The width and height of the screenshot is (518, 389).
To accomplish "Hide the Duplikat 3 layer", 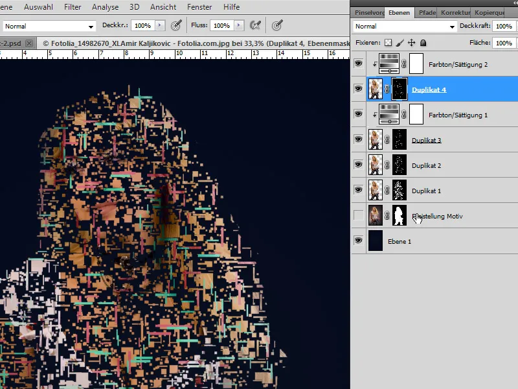I will tap(358, 139).
